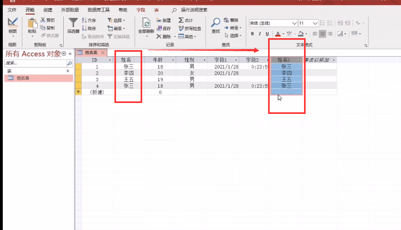
Task: Click the numbered list icon
Action: (x=330, y=23)
